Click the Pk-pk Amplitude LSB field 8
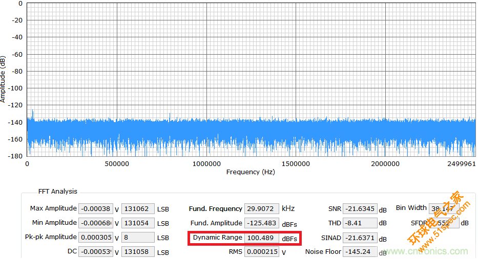 [138, 238]
